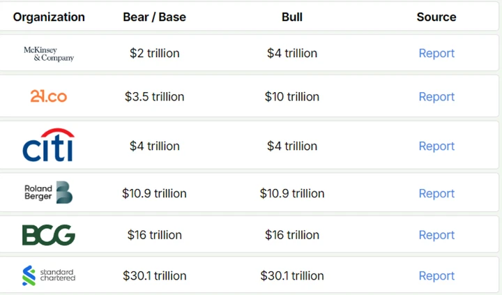This screenshot has height=295, width=502.
Task: Open the Standard Chartered Report link
Action: point(436,276)
